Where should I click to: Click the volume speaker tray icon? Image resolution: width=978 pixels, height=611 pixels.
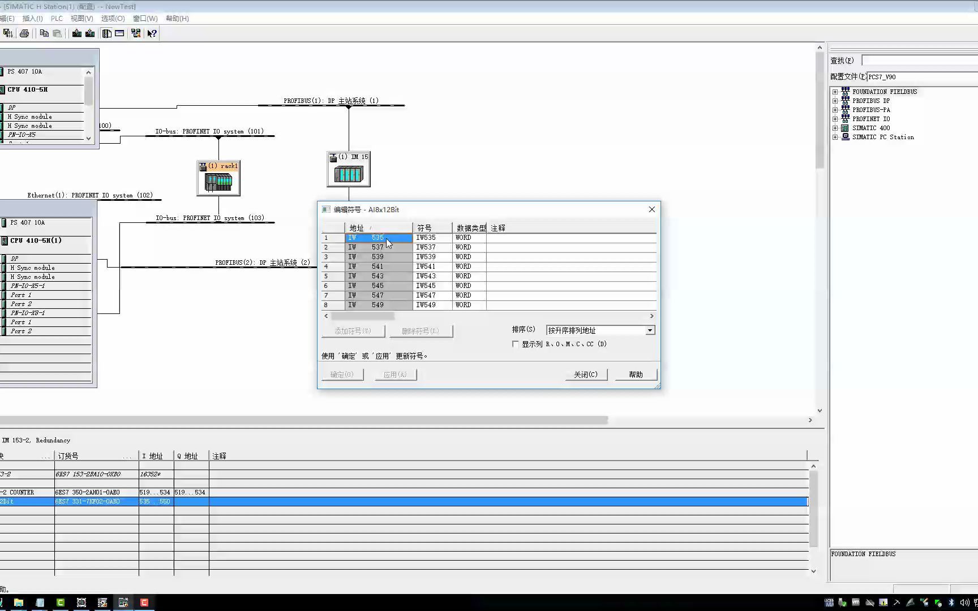click(x=964, y=603)
